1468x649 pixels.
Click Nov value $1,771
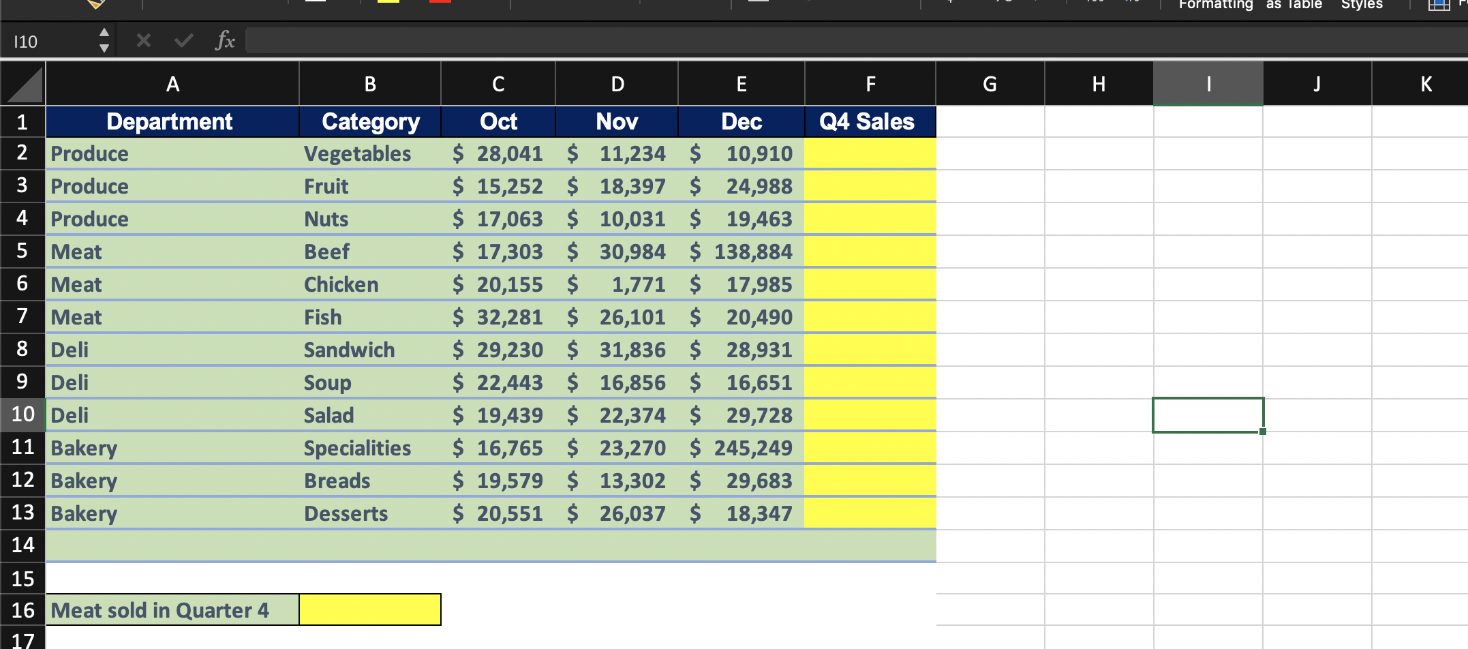click(x=617, y=285)
